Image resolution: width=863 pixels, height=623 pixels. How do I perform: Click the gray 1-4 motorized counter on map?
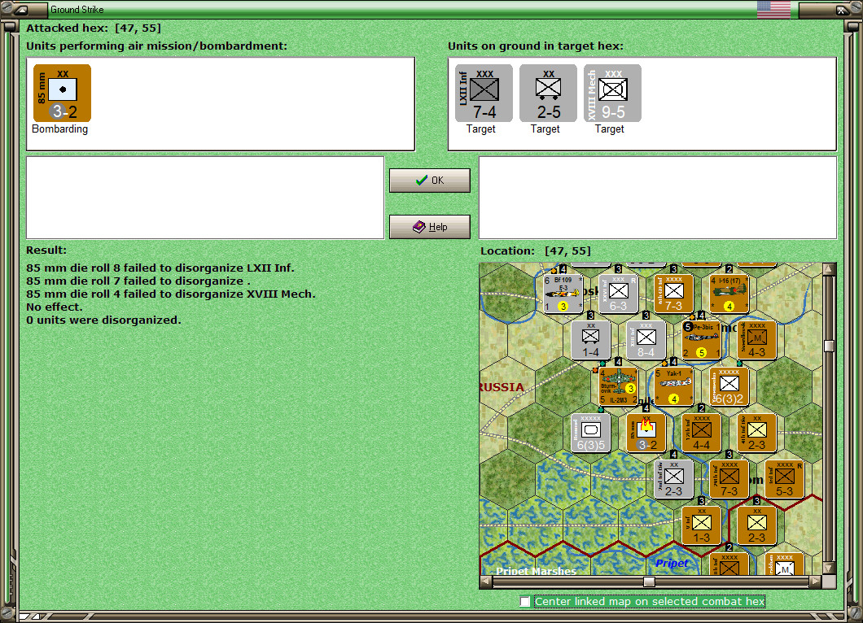click(x=590, y=340)
